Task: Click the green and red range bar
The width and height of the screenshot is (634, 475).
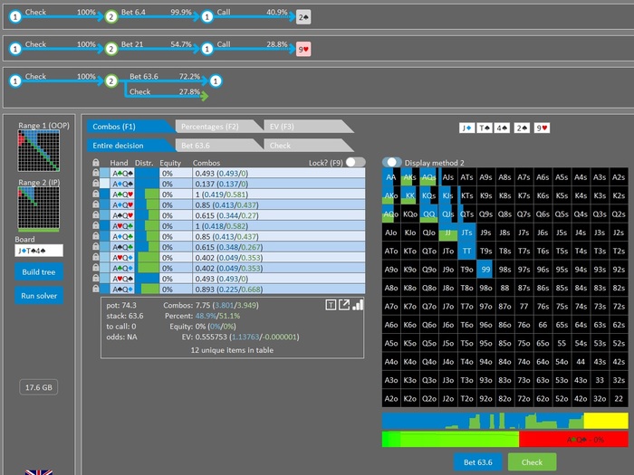Action: tap(505, 439)
